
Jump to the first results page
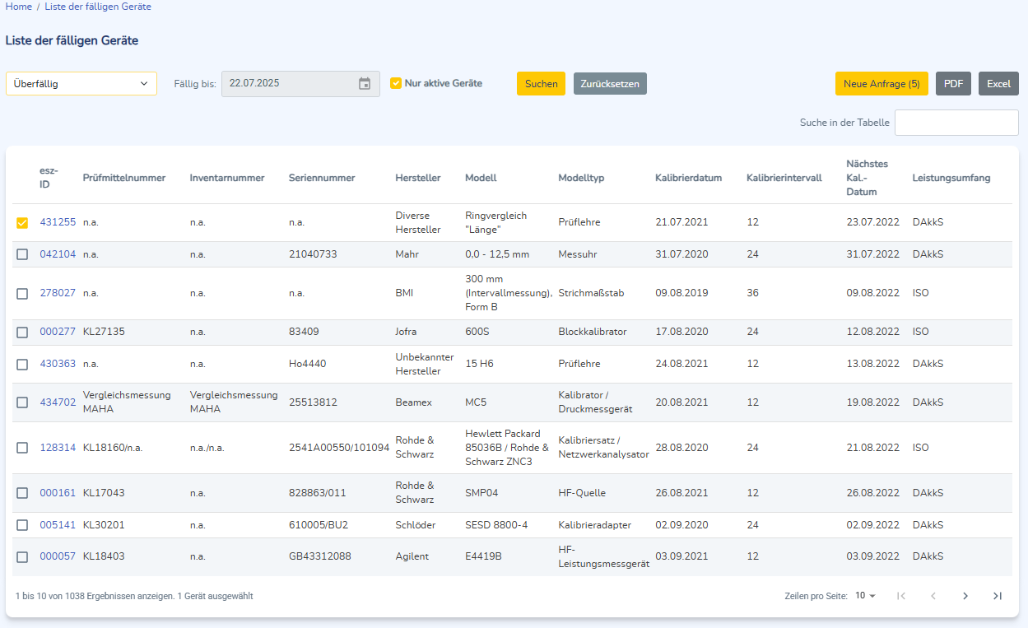click(x=901, y=596)
